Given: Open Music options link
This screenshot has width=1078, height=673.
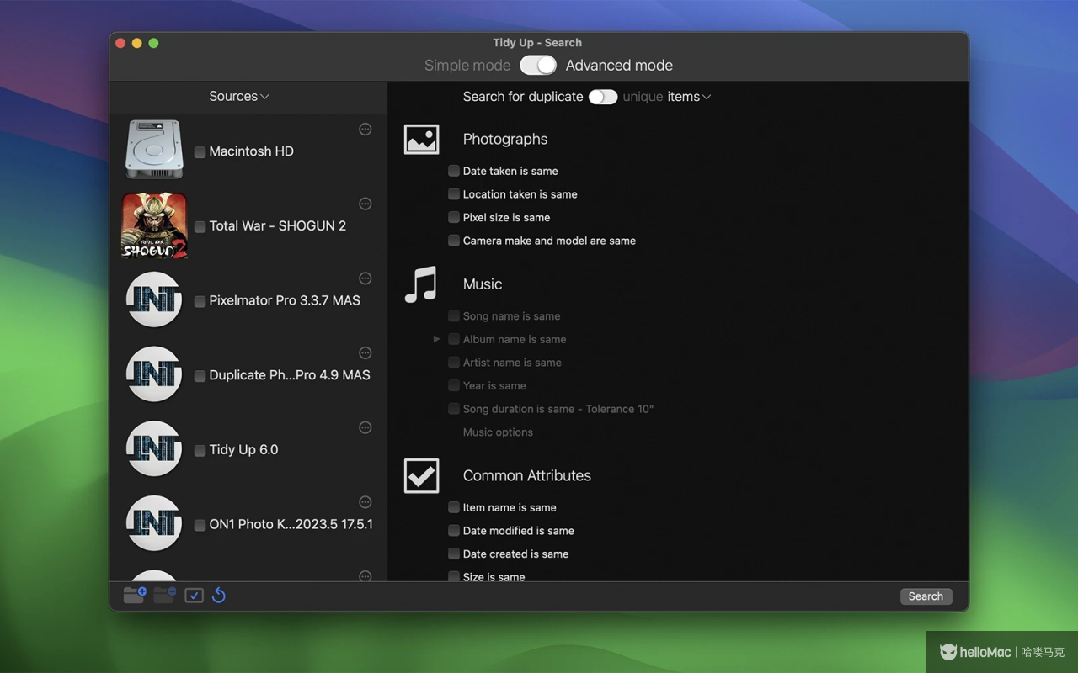Looking at the screenshot, I should tap(498, 432).
